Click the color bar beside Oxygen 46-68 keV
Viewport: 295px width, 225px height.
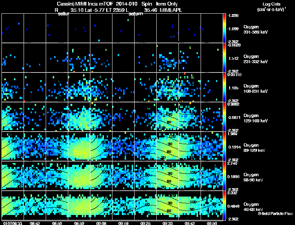coord(224,205)
